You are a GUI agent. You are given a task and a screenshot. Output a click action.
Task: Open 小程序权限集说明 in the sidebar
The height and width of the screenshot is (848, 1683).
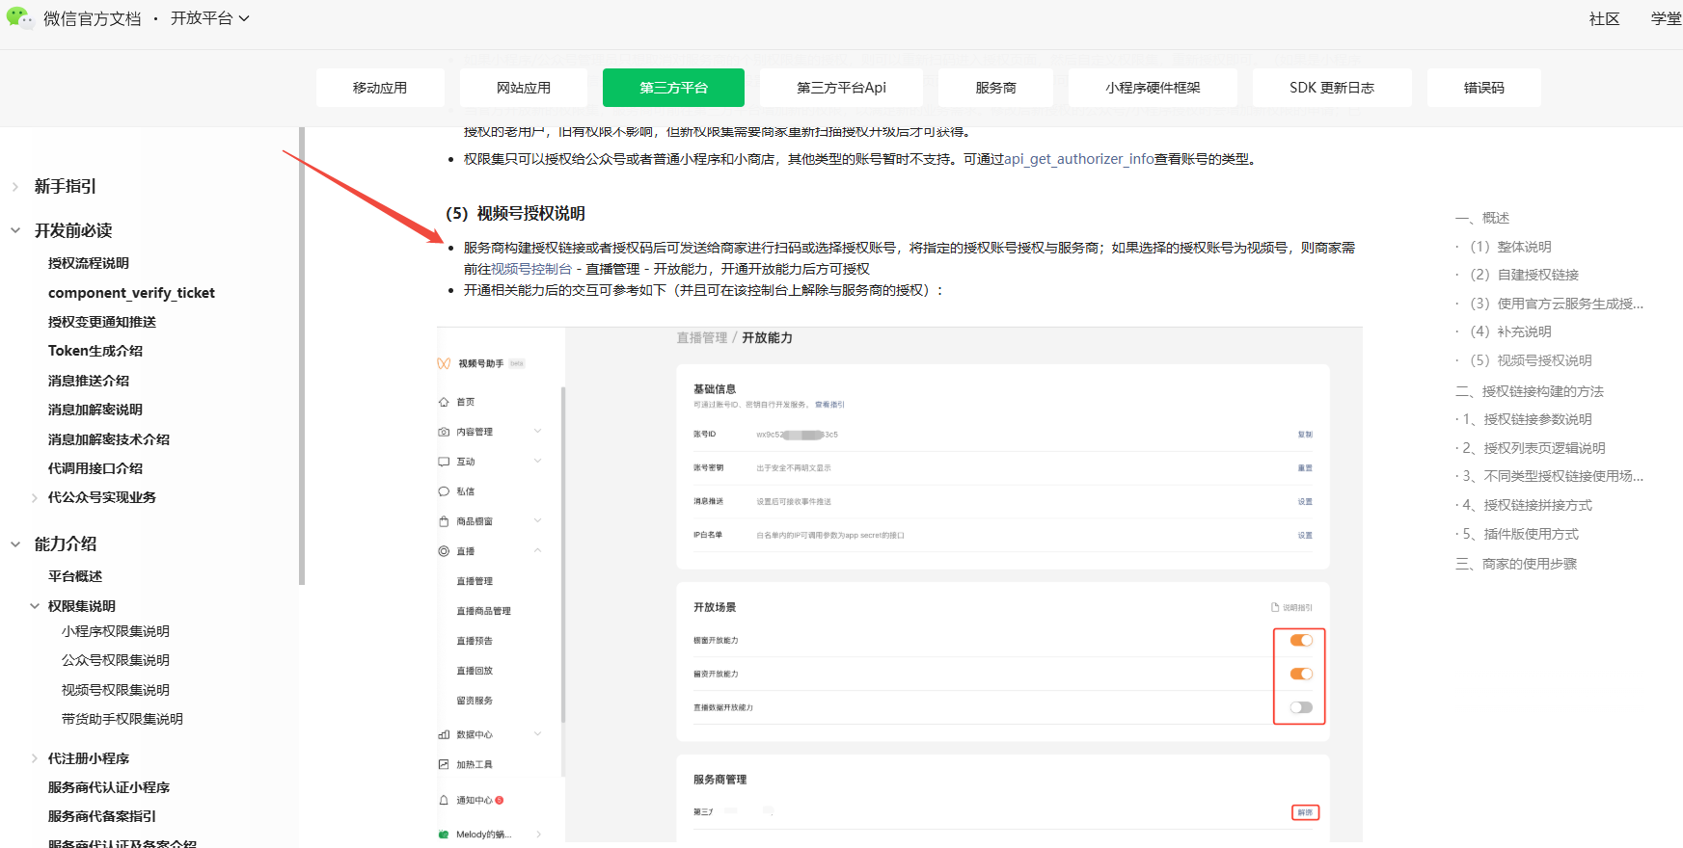pos(116,631)
